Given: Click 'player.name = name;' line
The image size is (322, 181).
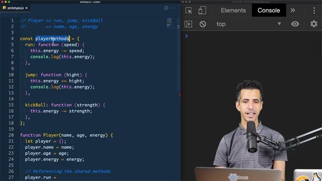Looking at the screenshot, I should tap(49, 147).
